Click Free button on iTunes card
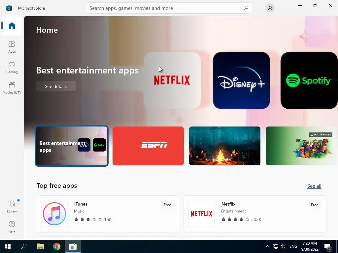The image size is (338, 253). pos(167,205)
